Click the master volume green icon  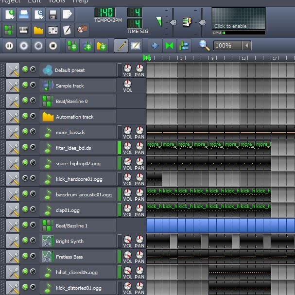coord(159,21)
